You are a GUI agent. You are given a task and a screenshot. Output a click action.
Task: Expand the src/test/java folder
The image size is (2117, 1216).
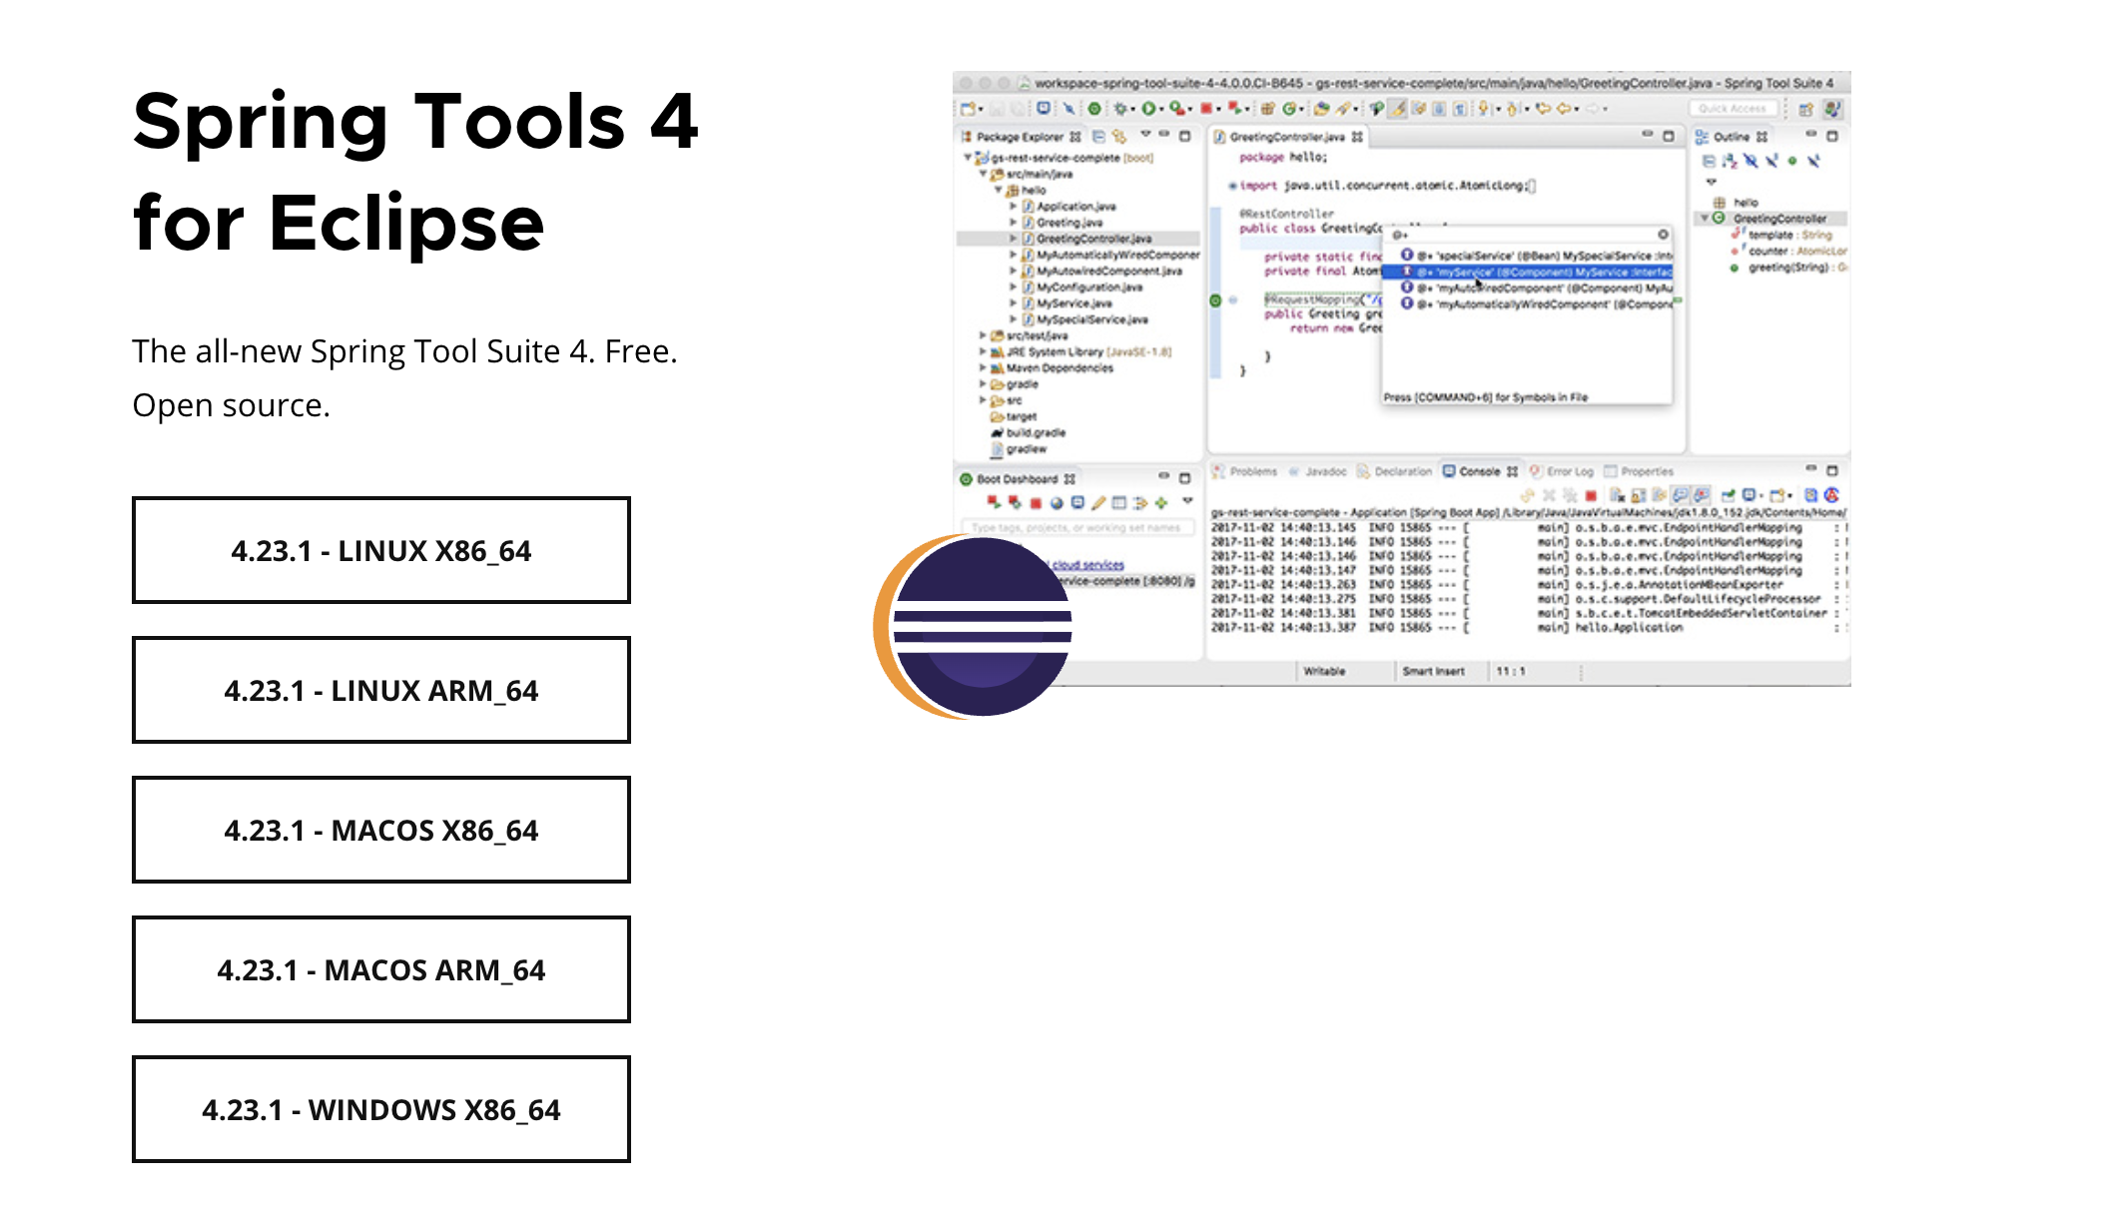(x=983, y=335)
